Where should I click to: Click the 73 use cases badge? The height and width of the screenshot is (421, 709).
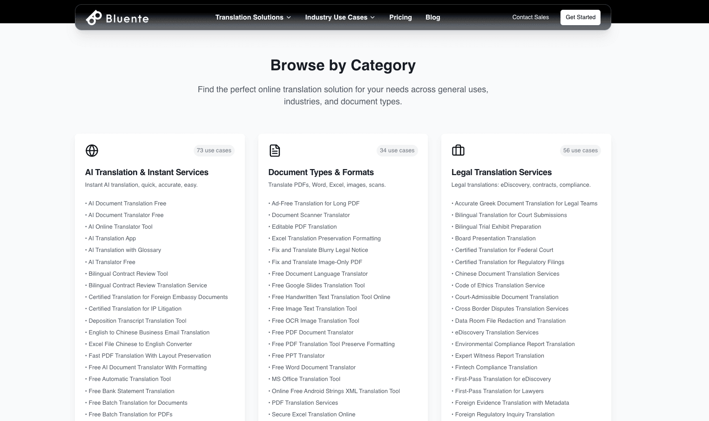coord(214,150)
